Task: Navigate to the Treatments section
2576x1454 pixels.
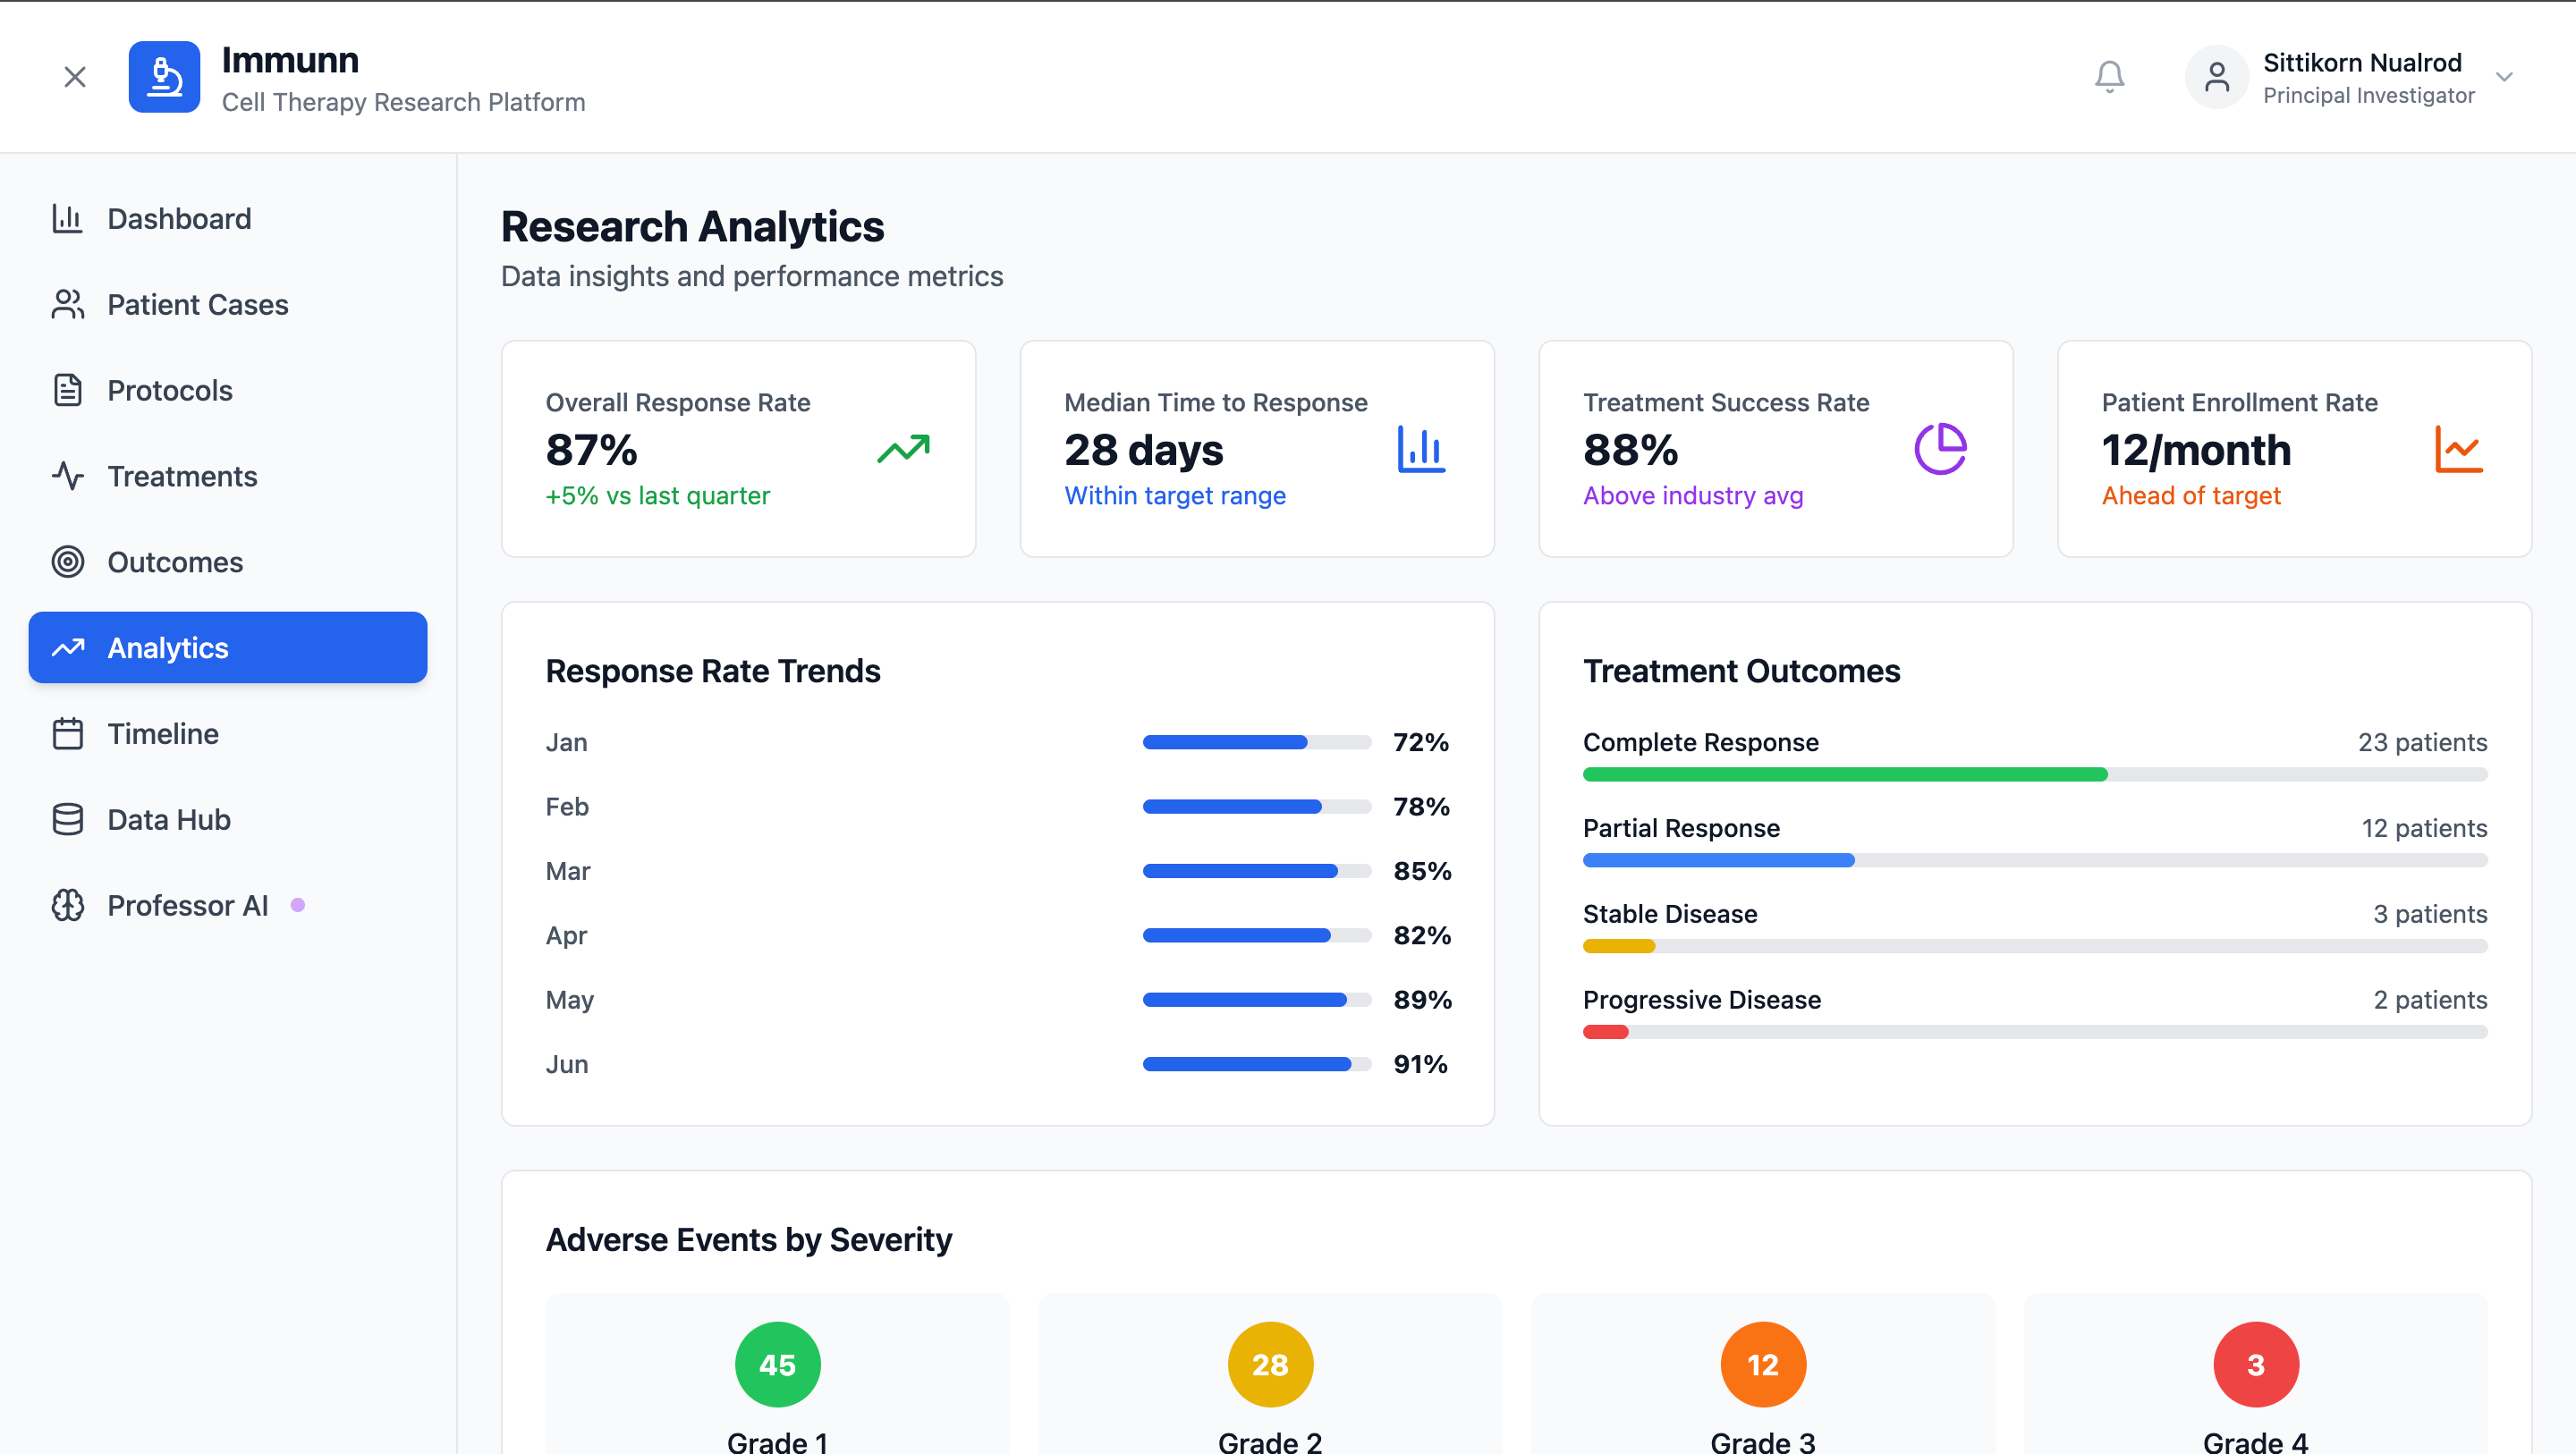Action: click(182, 476)
